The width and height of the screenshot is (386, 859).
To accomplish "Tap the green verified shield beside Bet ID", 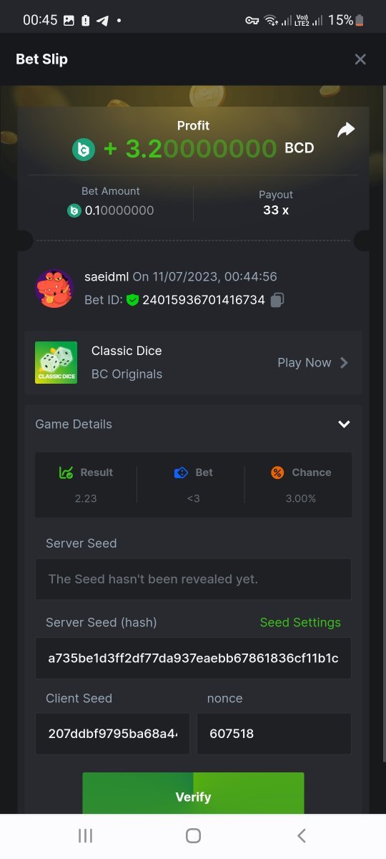I will click(x=132, y=300).
